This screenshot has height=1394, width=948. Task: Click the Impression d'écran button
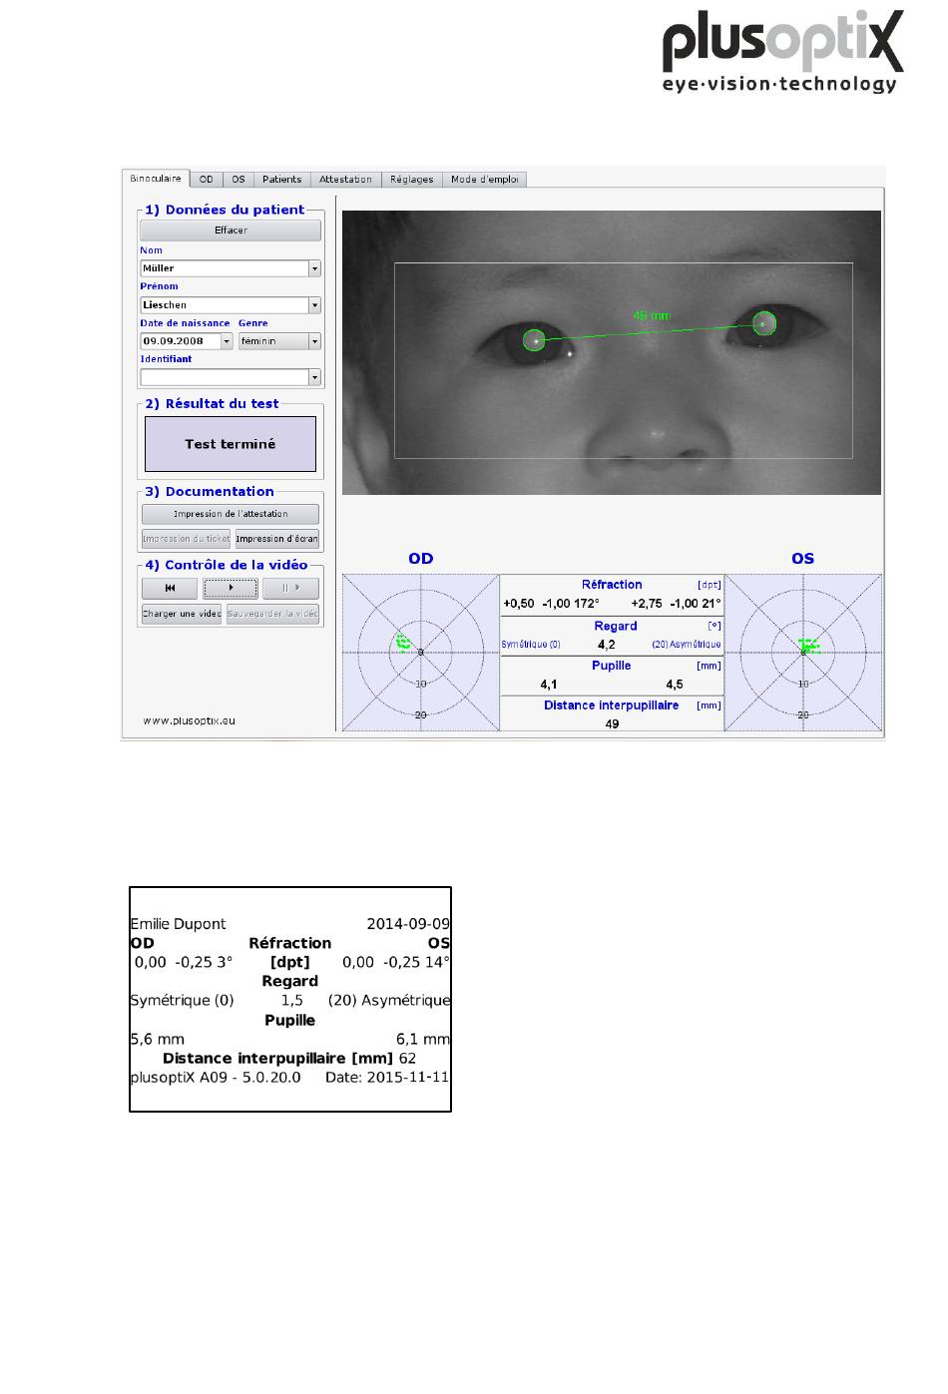point(276,539)
